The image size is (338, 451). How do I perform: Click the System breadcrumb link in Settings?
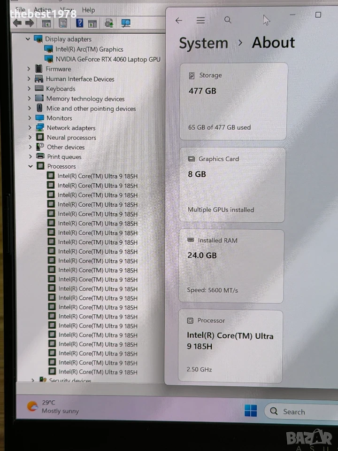point(203,43)
